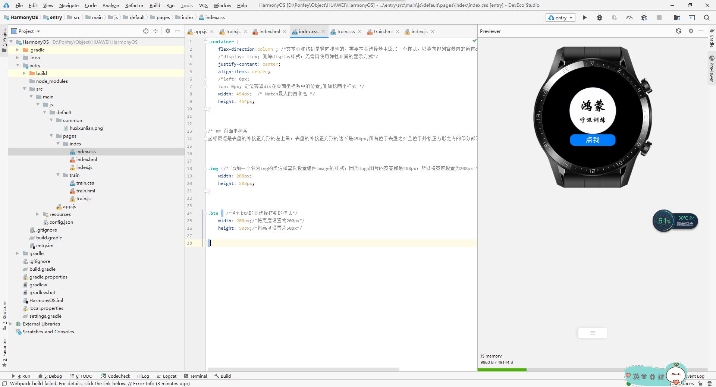Open the Logcat tool window
Image resolution: width=716 pixels, height=387 pixels.
tap(166, 376)
